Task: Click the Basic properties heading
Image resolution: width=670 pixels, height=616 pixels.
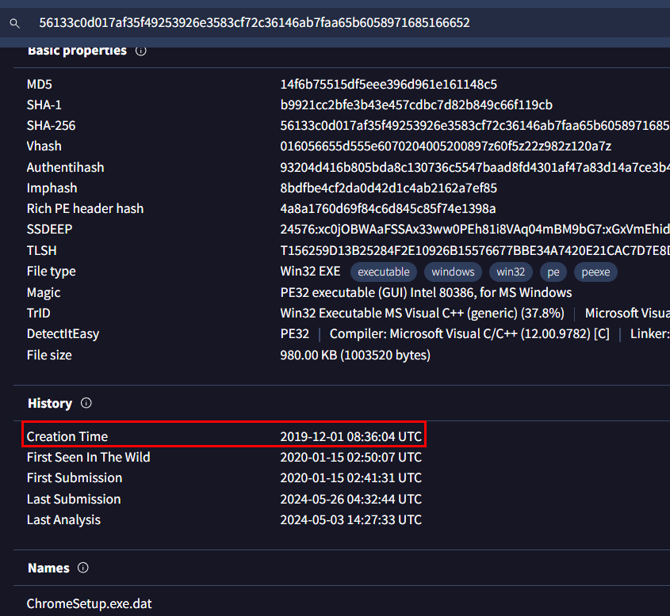Action: click(x=78, y=51)
